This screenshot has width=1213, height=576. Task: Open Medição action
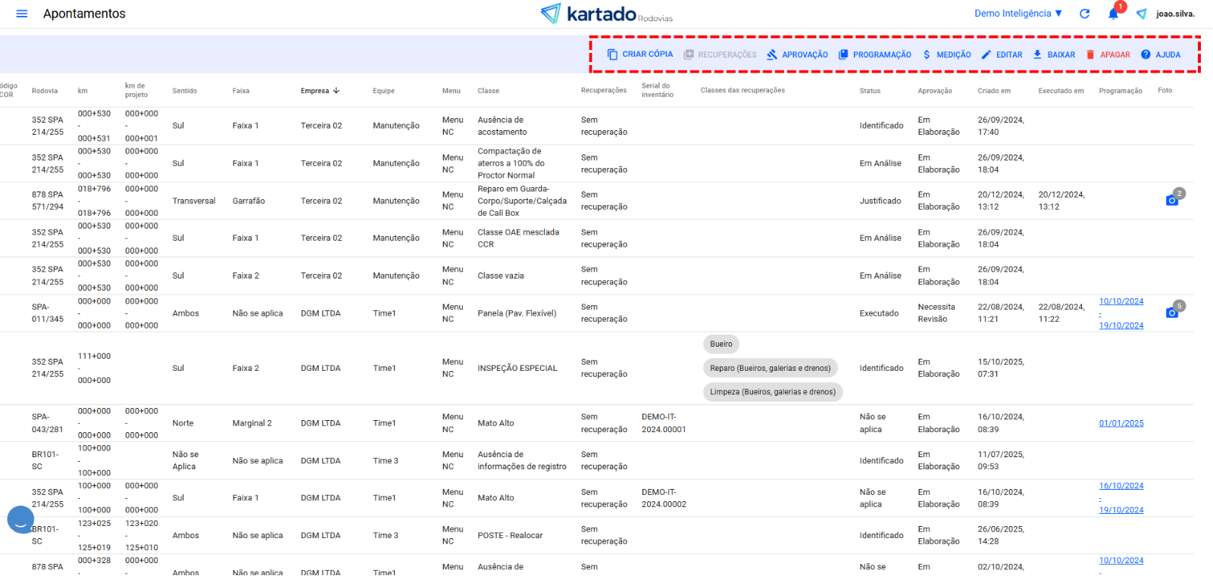(946, 54)
